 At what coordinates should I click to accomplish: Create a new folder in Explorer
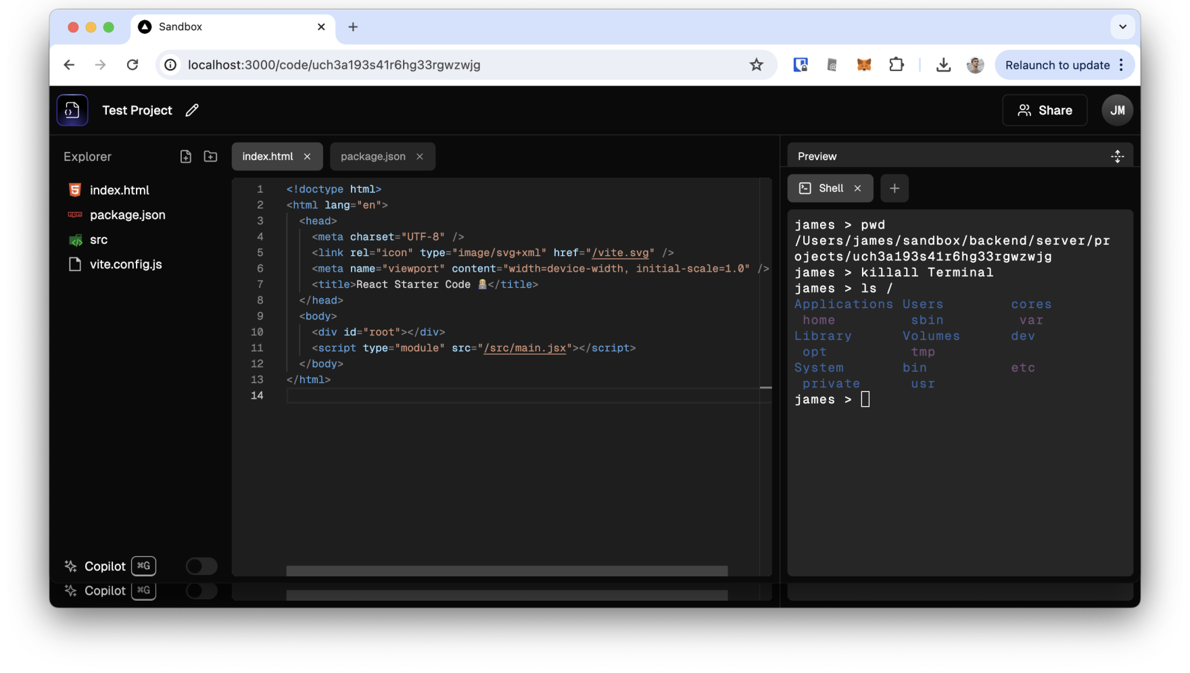[210, 156]
